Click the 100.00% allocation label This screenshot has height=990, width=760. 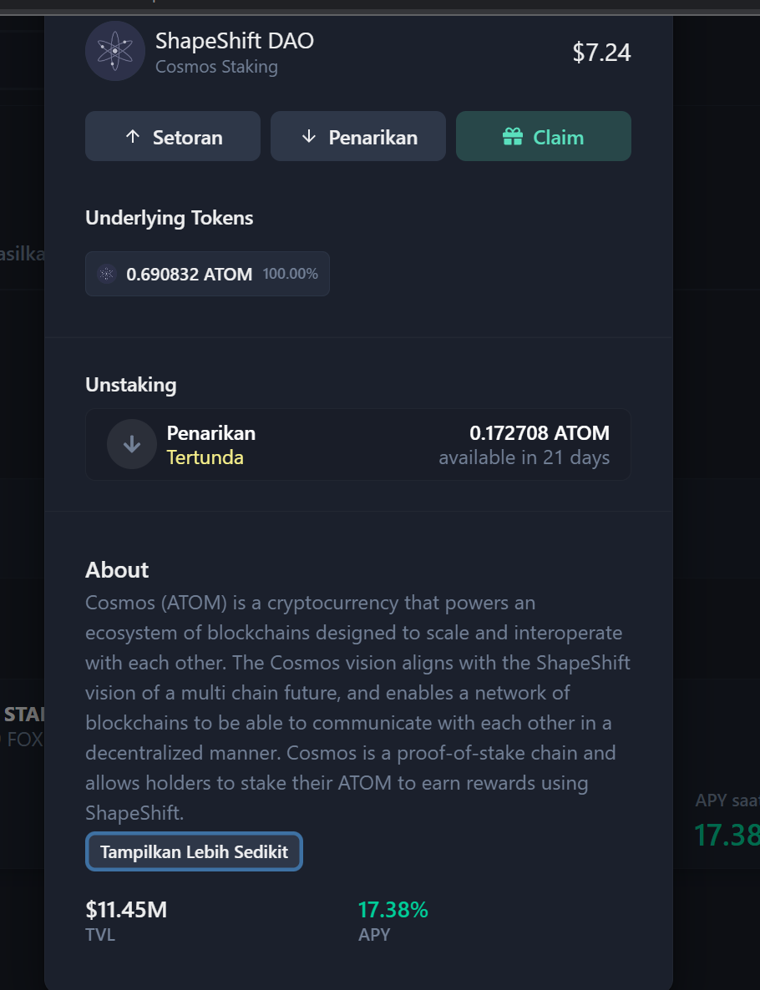point(290,274)
